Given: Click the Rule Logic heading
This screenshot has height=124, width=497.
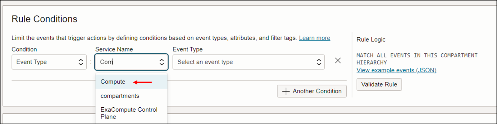Looking at the screenshot, I should 371,39.
